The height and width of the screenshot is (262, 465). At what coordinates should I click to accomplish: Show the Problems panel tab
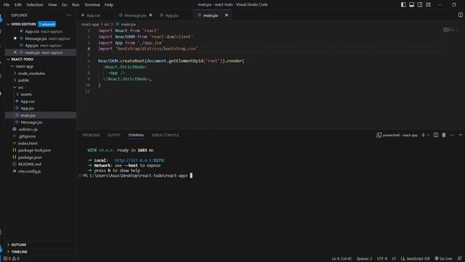tap(92, 135)
